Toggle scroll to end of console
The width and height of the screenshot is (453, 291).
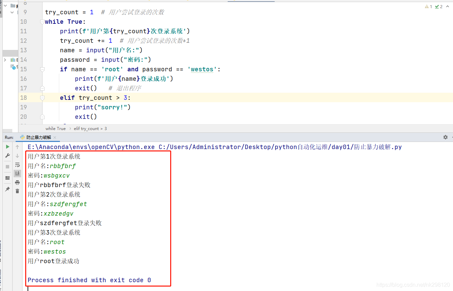[17, 174]
